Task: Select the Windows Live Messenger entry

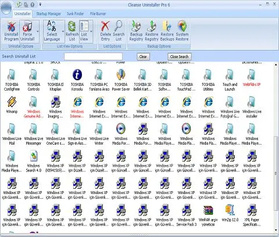Action: pos(34,134)
